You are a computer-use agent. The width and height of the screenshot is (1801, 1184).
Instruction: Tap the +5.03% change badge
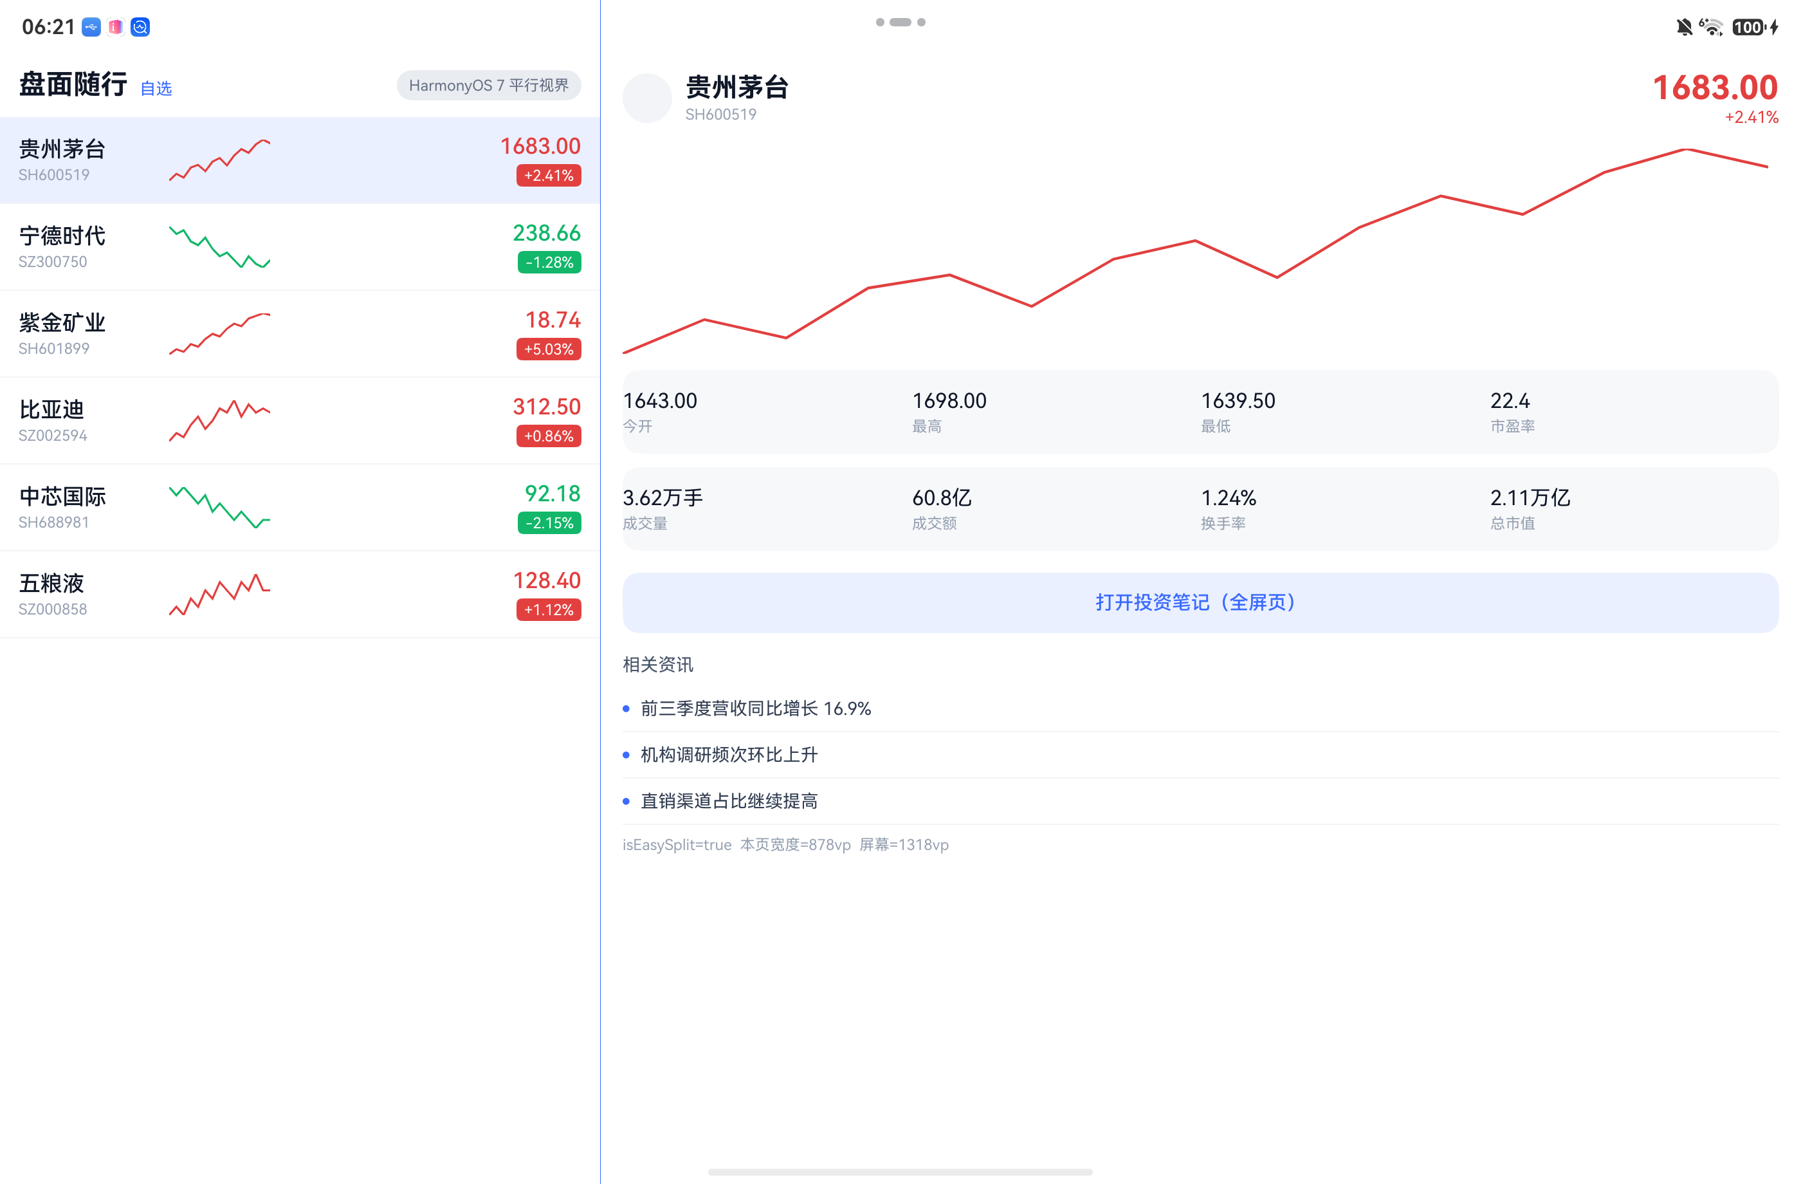[x=549, y=349]
